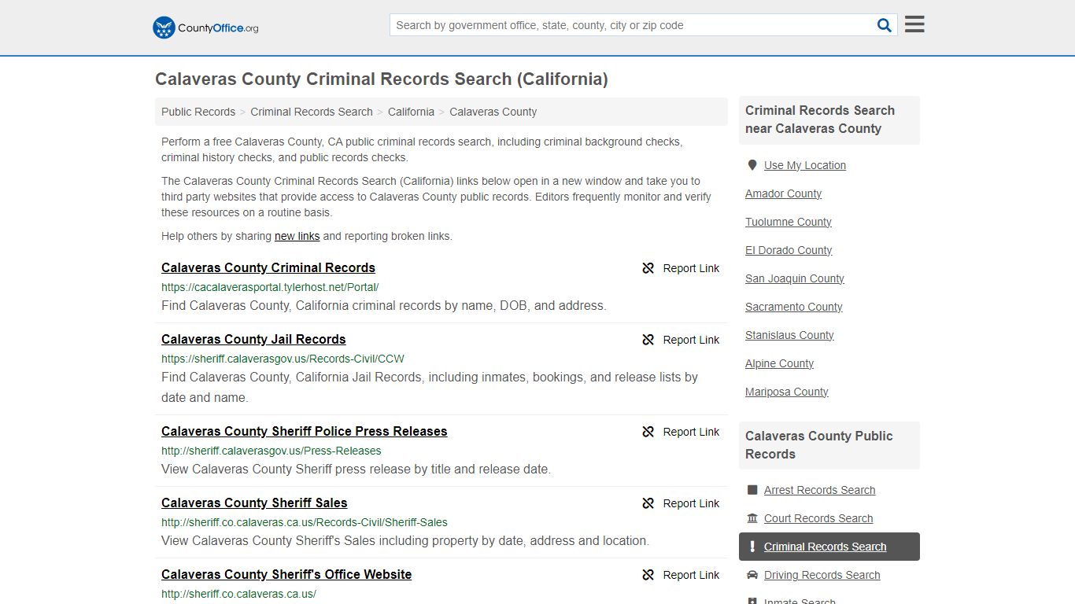Open Calaveras County Criminal Records heading link

pos(268,267)
